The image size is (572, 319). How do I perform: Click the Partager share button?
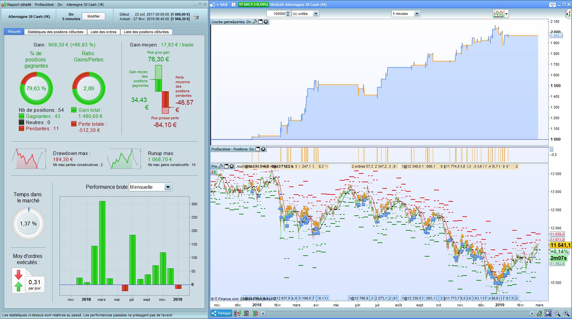[x=221, y=313]
